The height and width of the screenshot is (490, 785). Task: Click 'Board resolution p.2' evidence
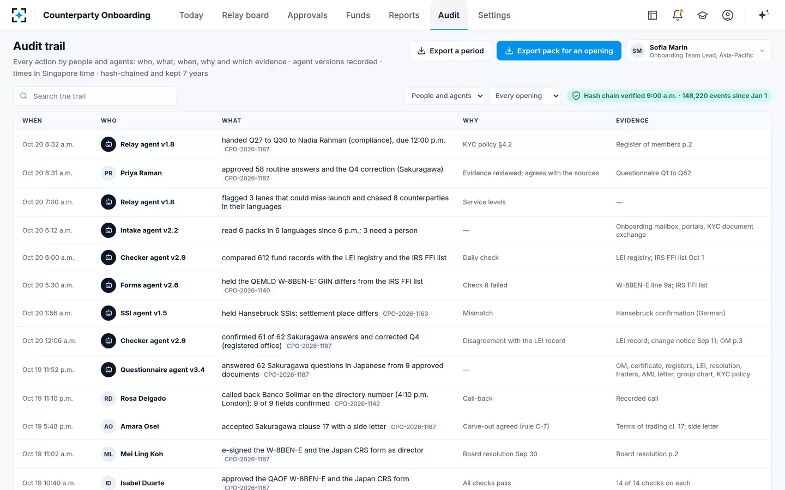[647, 454]
